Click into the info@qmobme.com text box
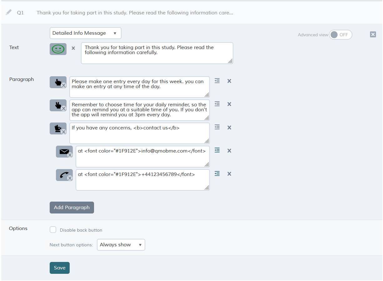Image resolution: width=383 pixels, height=281 pixels. (x=143, y=156)
